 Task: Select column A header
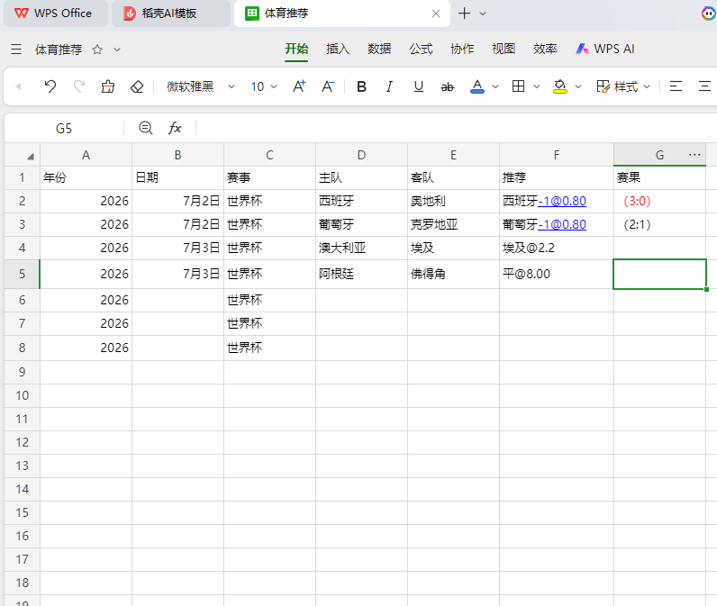[x=86, y=155]
